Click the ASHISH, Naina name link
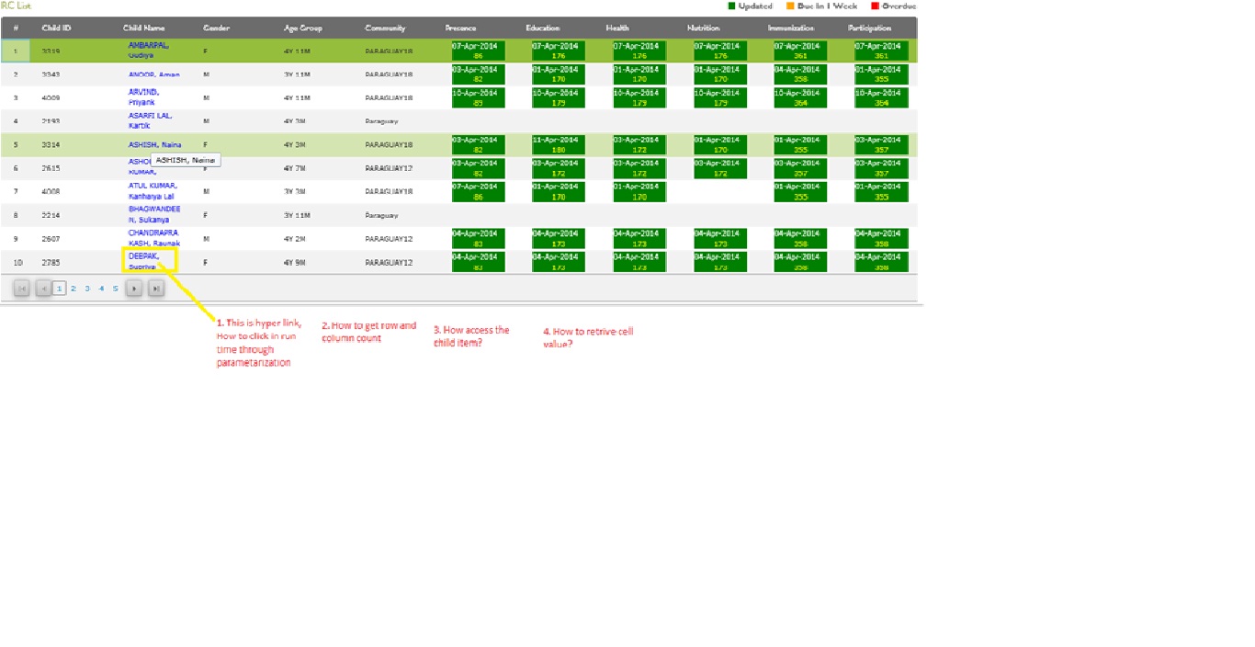This screenshot has width=1255, height=647. pos(154,145)
